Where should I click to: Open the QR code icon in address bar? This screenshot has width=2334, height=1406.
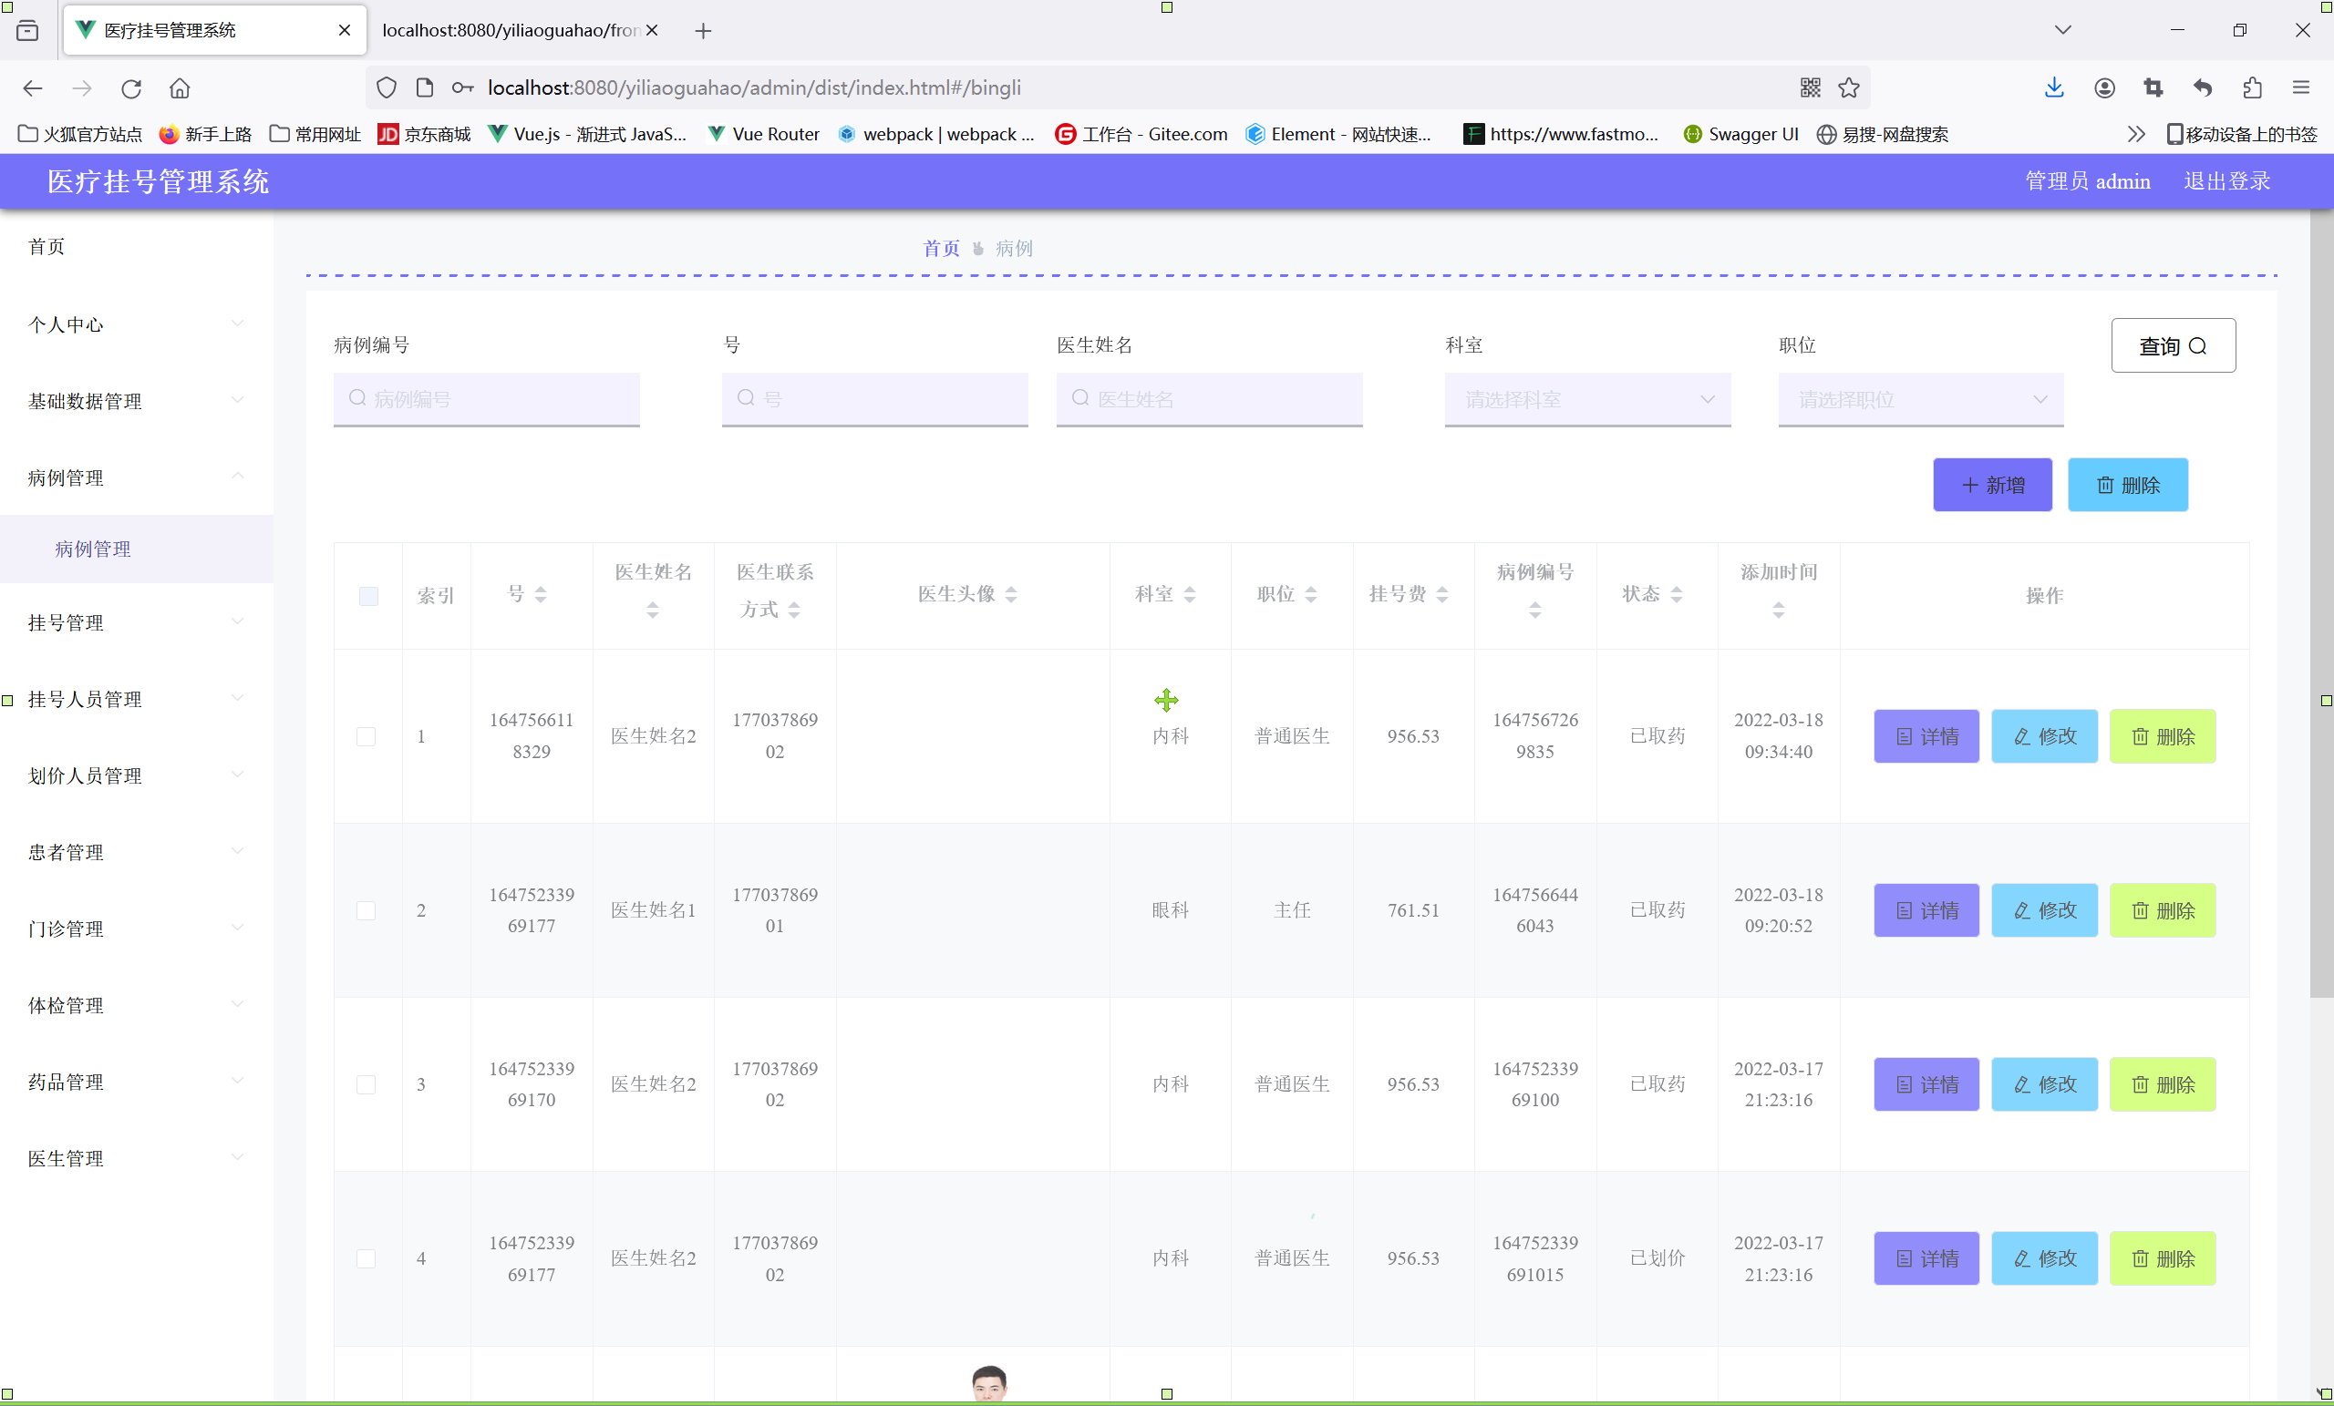1809,88
